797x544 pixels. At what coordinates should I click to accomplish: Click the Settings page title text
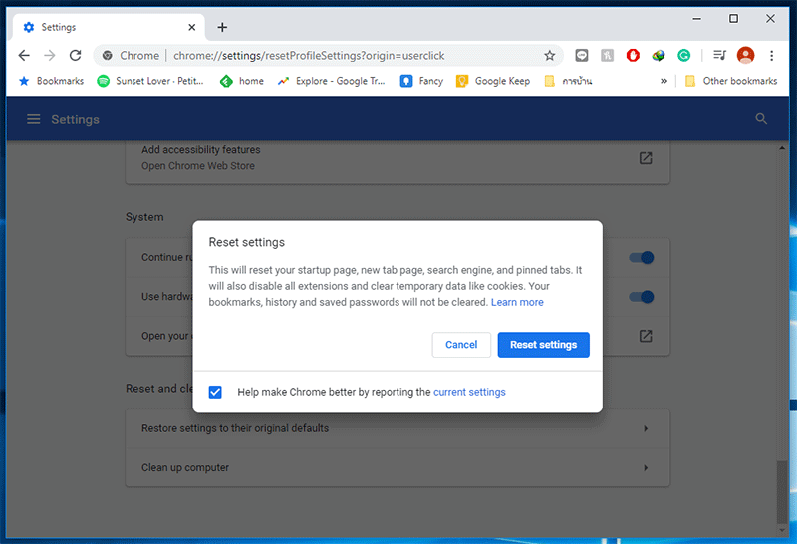point(76,119)
